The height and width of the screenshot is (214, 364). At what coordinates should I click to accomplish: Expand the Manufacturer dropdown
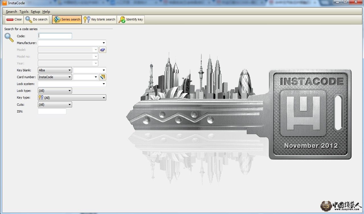[72, 43]
